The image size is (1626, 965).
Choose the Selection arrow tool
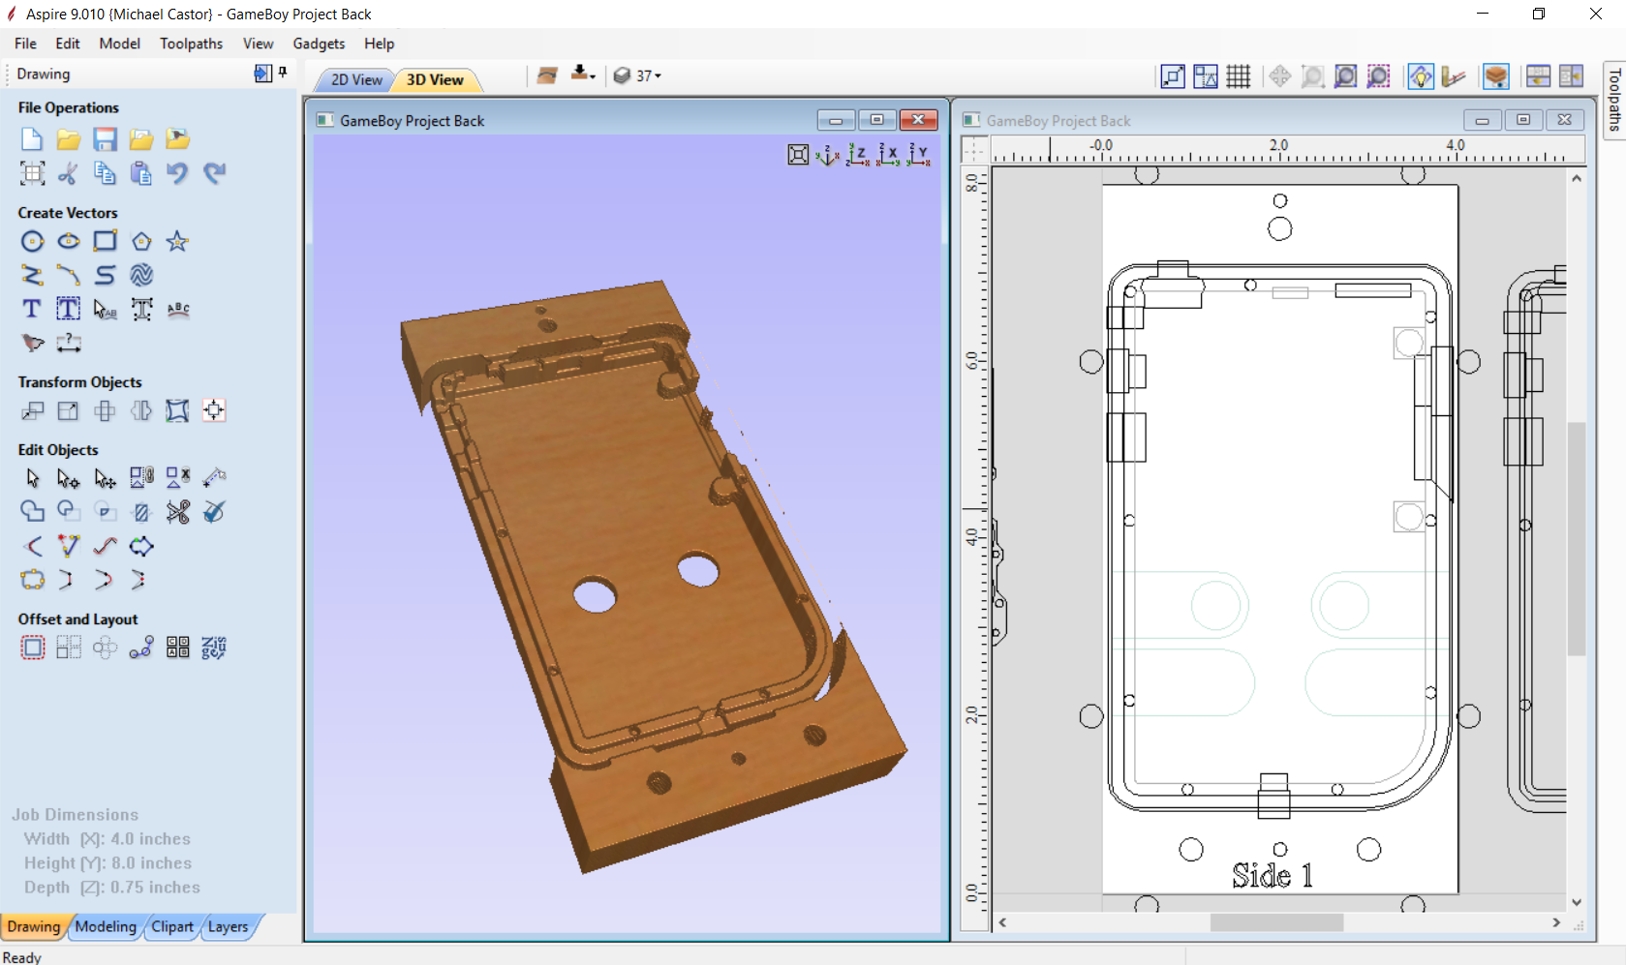tap(32, 478)
